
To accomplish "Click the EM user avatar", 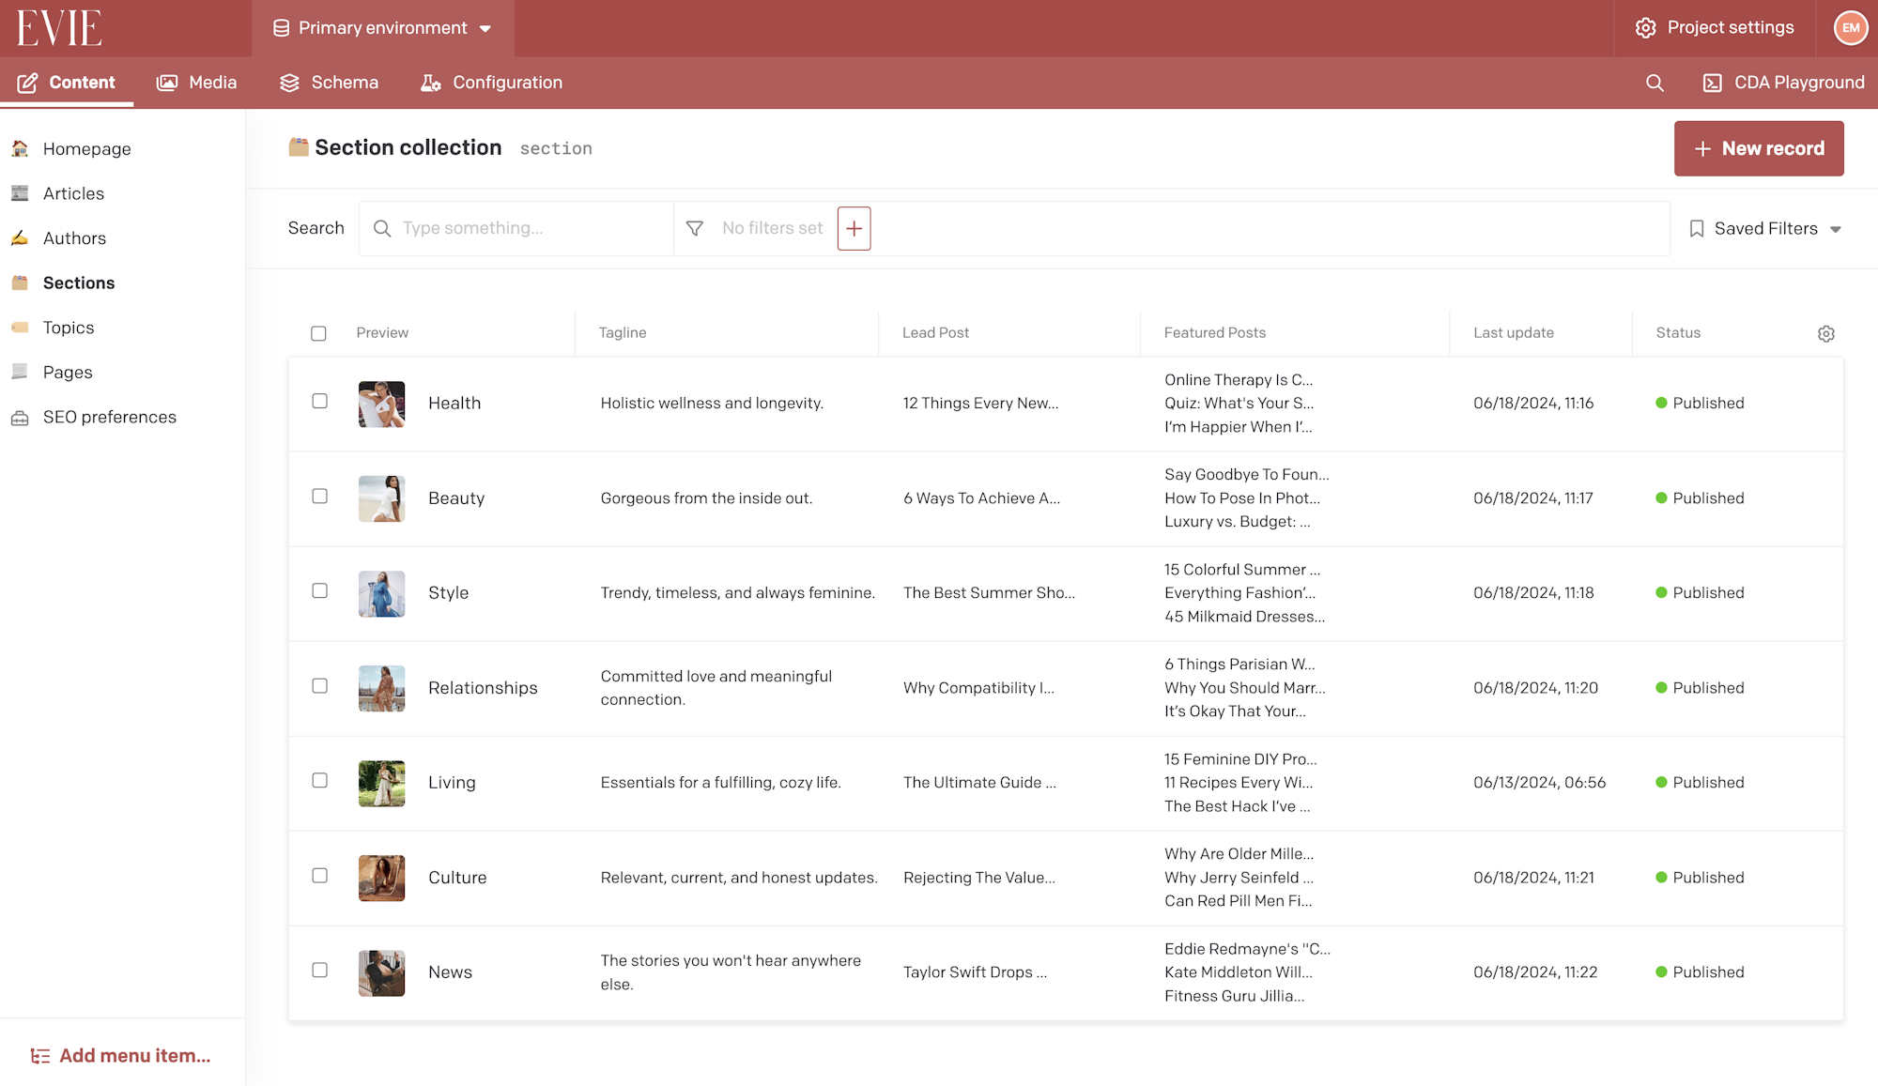I will (1850, 28).
